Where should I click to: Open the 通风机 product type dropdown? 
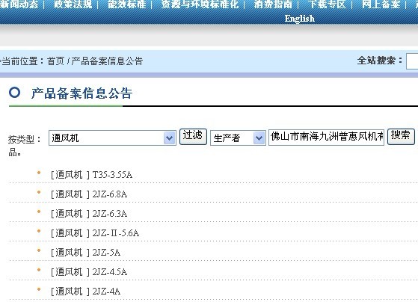click(112, 138)
